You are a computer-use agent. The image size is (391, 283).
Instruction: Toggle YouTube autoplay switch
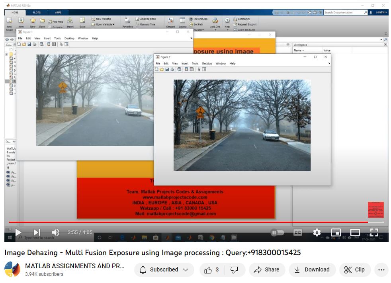(x=277, y=232)
